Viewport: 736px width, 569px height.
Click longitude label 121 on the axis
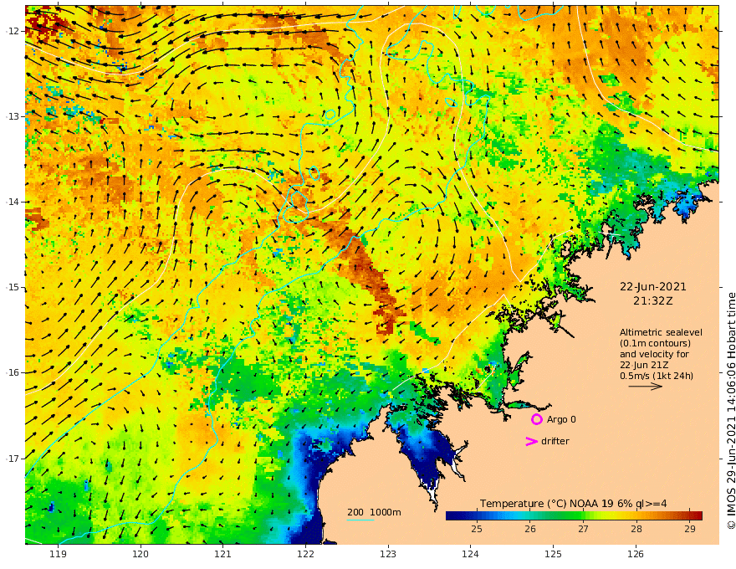[223, 554]
